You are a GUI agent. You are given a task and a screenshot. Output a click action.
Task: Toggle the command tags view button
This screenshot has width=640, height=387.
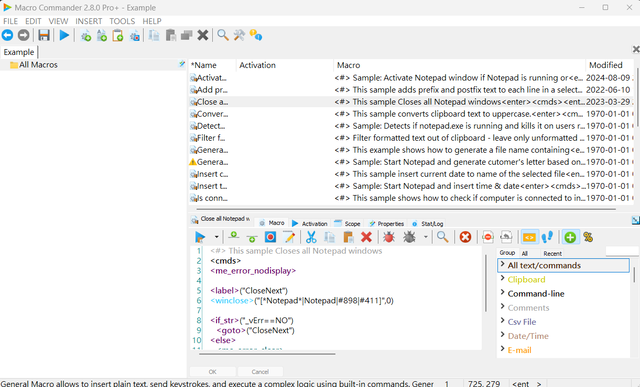(x=529, y=237)
